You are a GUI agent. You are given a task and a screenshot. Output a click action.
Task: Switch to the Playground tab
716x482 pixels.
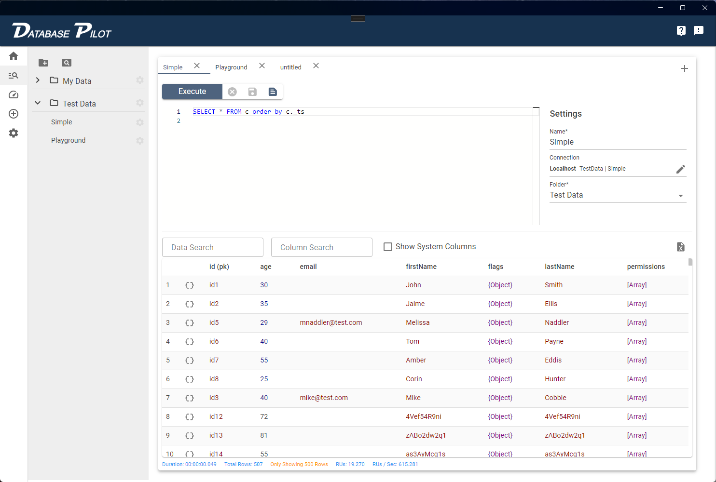click(x=231, y=67)
